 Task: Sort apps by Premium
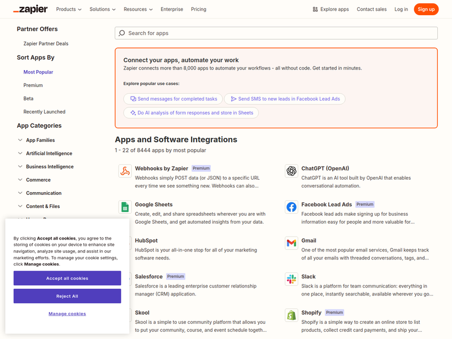pos(33,85)
